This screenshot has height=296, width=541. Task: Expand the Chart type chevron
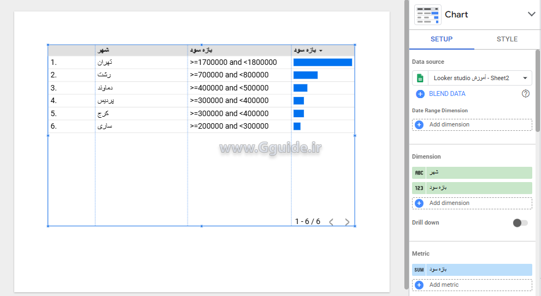tap(531, 14)
